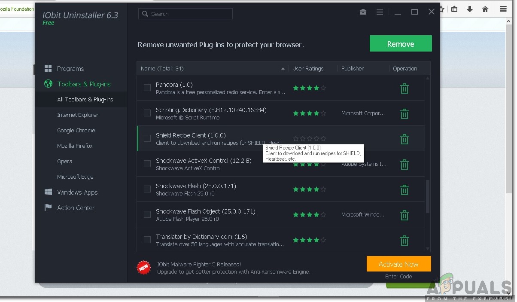Remove Shockwave Flash via its trash icon
Viewport: 517px width, 302px height.
(x=404, y=189)
